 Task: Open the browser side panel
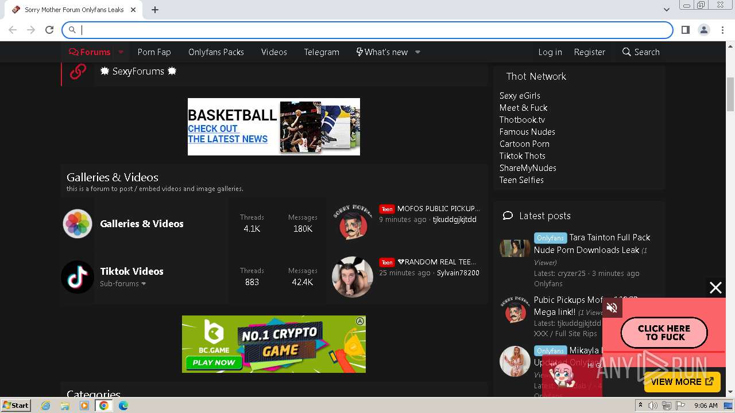[x=685, y=30]
